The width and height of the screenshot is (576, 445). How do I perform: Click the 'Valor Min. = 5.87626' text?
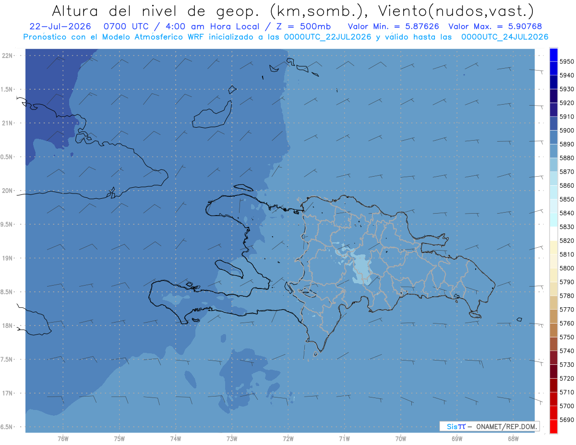pos(393,26)
